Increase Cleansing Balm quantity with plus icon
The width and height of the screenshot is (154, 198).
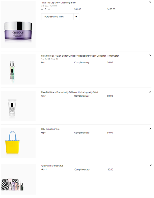point(49,9)
